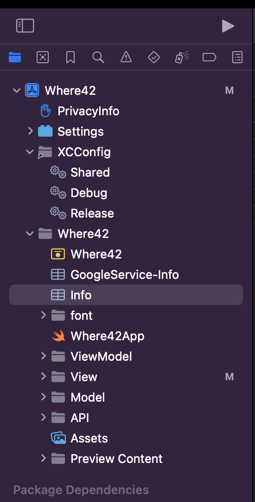Open the Test navigator diamond tab
255x502 pixels.
coord(154,57)
